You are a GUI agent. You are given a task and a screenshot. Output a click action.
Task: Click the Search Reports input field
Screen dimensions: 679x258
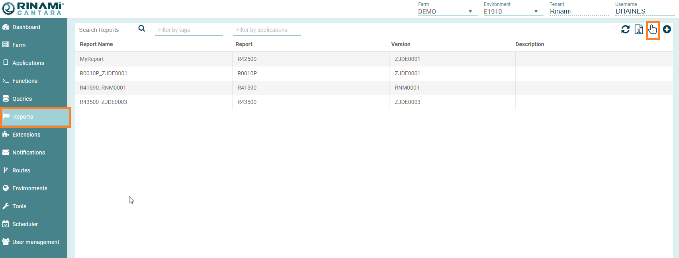pyautogui.click(x=107, y=30)
